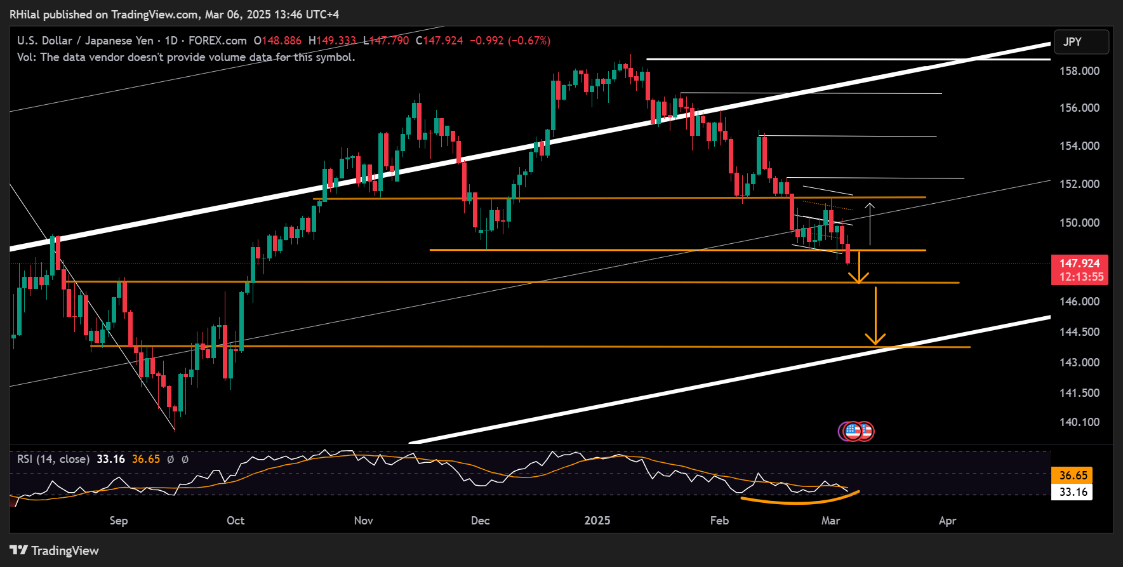
Task: Click the Apr label on time axis
Action: 947,521
